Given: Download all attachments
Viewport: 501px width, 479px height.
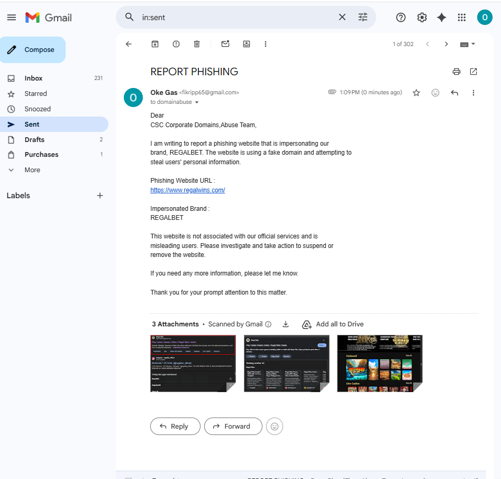Looking at the screenshot, I should 286,324.
